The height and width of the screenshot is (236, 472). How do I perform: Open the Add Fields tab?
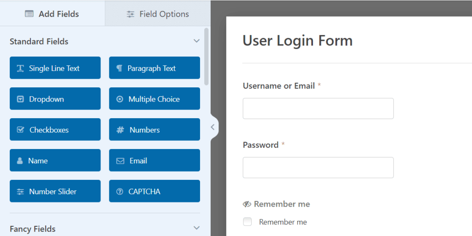(52, 14)
